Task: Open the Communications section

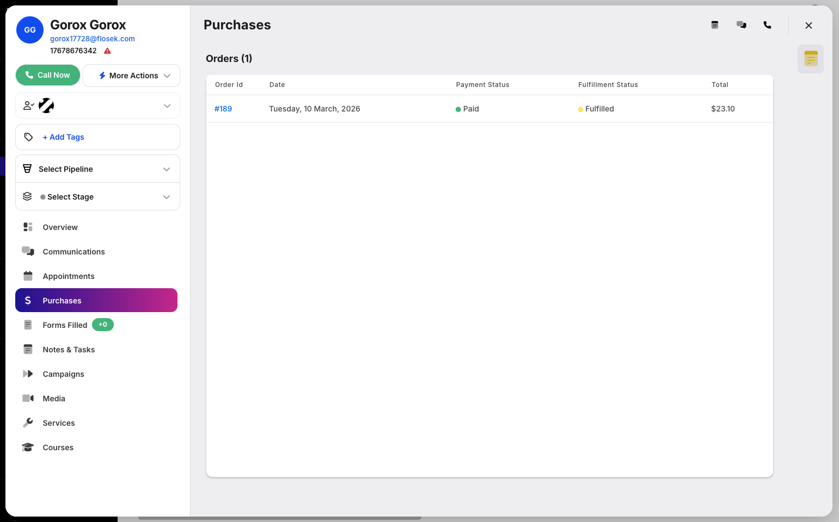Action: tap(96, 252)
